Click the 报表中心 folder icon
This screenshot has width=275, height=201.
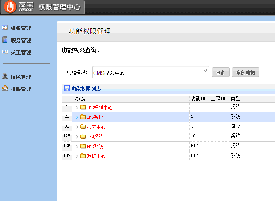(83, 127)
